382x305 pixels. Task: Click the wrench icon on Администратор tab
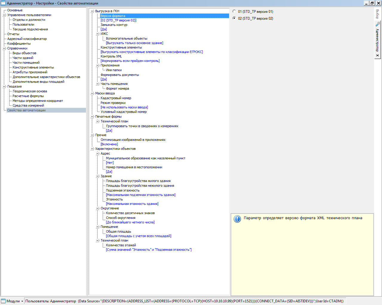[378, 24]
